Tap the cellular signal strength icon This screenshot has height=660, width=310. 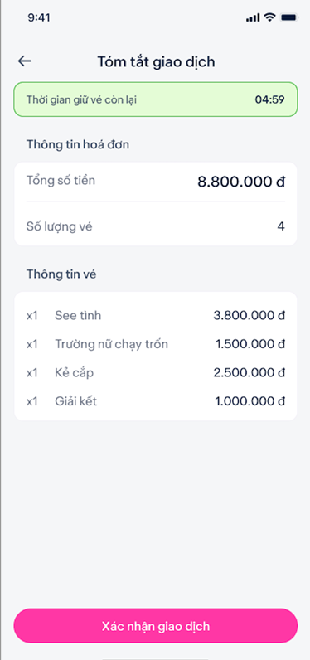(x=253, y=17)
